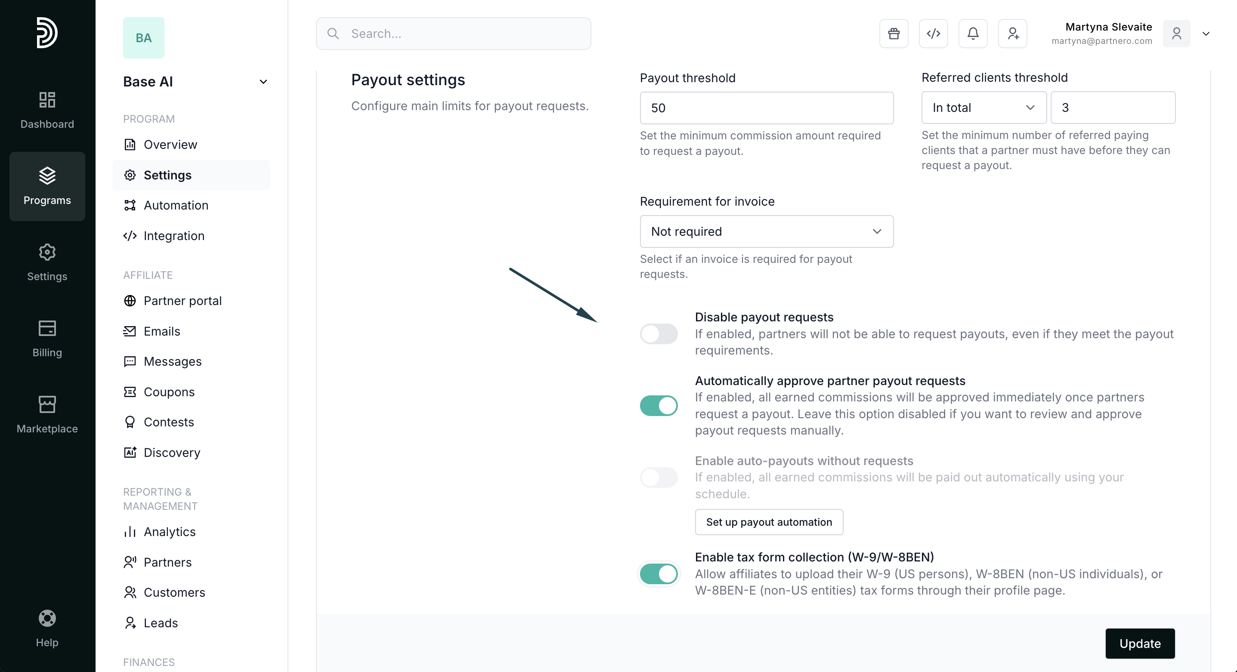The height and width of the screenshot is (672, 1237).
Task: Click the add user icon in header
Action: click(1012, 34)
